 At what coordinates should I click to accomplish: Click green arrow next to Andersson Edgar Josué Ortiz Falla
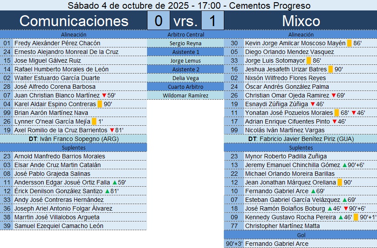[x=115, y=182]
